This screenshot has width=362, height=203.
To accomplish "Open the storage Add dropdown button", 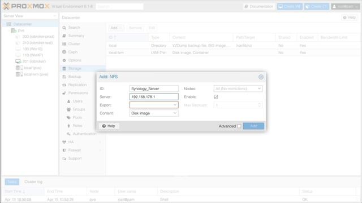I will (116, 28).
